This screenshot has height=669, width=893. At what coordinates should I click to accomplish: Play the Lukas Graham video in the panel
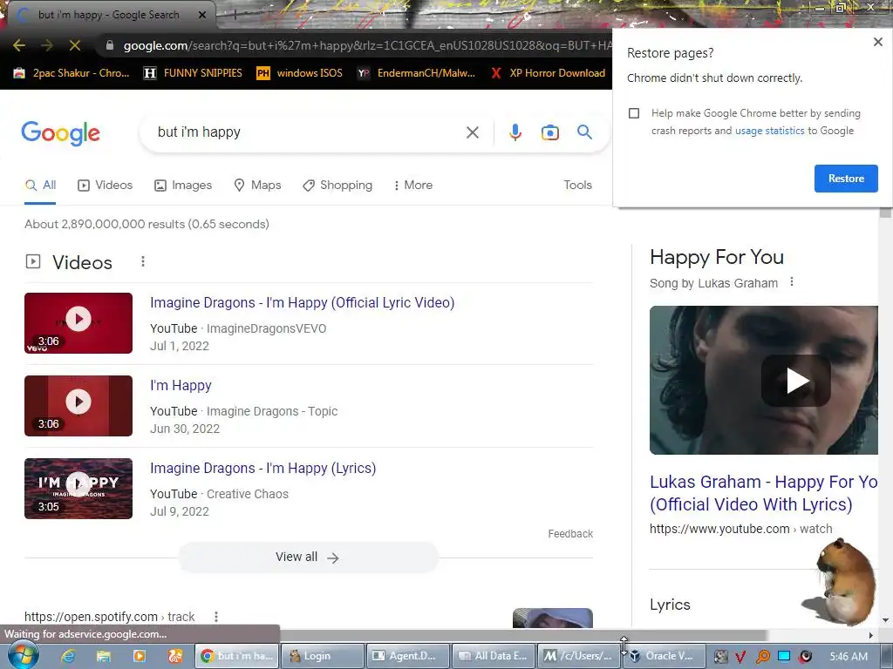click(795, 381)
